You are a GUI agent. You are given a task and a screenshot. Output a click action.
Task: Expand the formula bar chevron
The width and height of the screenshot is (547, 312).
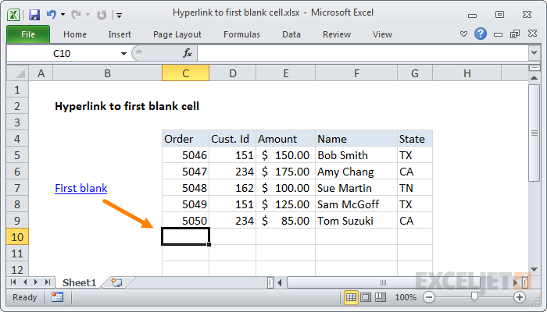[534, 53]
